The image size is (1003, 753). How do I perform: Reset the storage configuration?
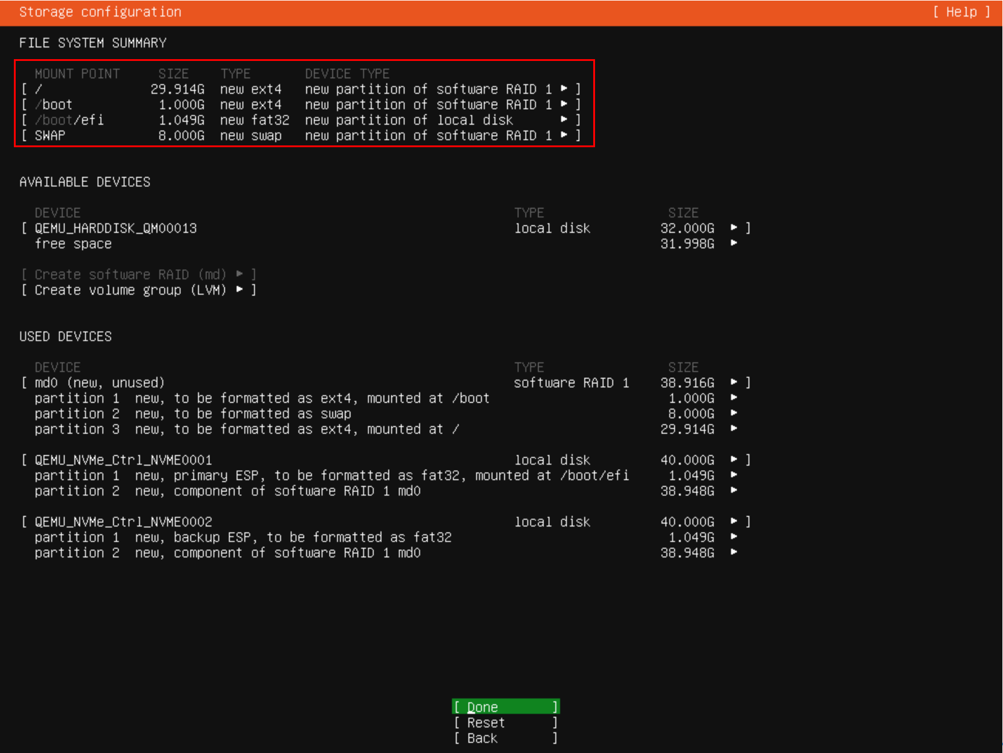(505, 722)
